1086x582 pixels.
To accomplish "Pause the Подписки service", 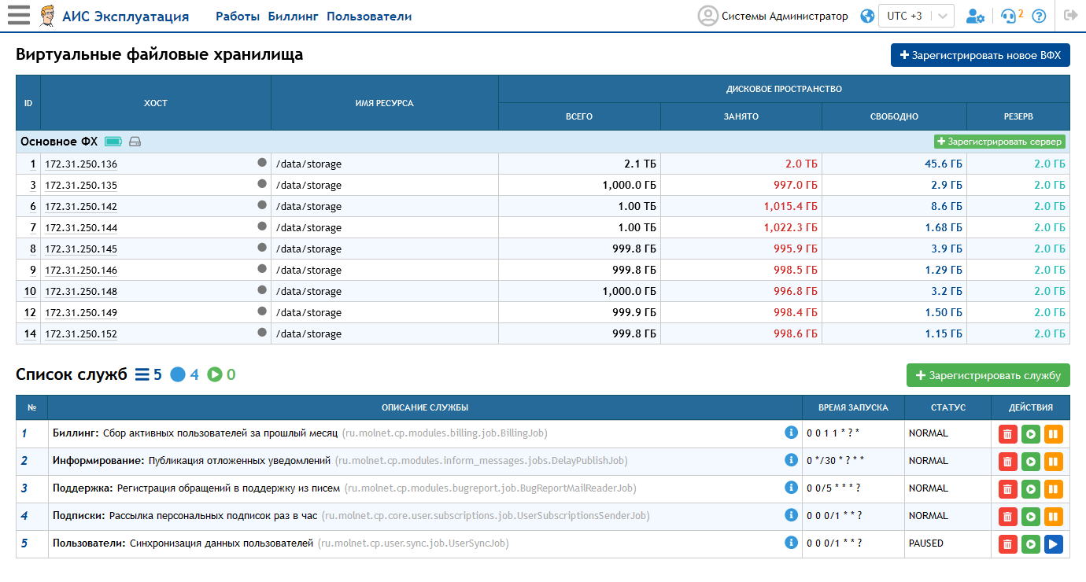I will (x=1054, y=516).
